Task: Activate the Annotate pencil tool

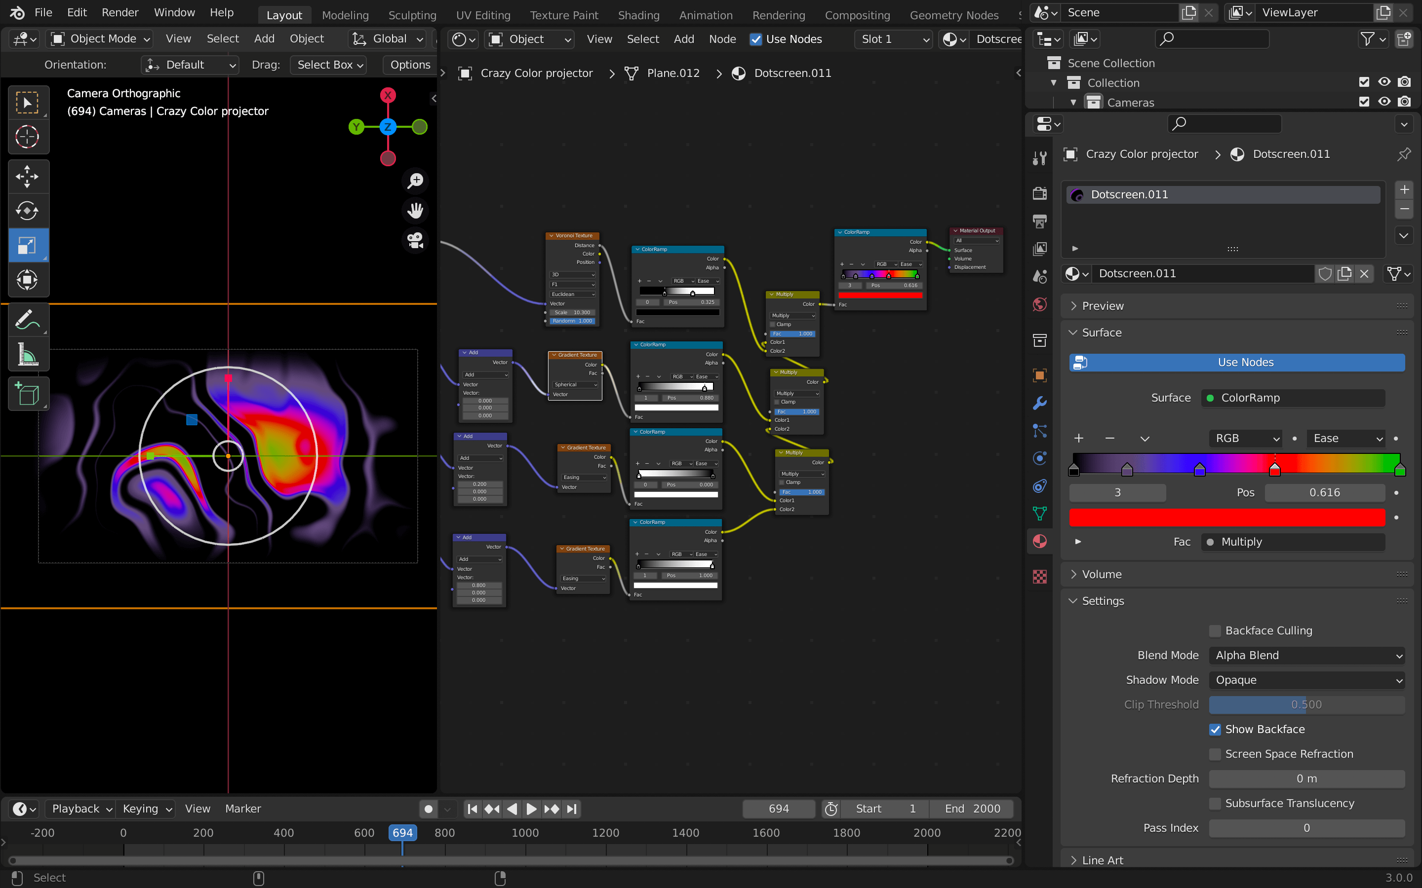Action: (27, 321)
